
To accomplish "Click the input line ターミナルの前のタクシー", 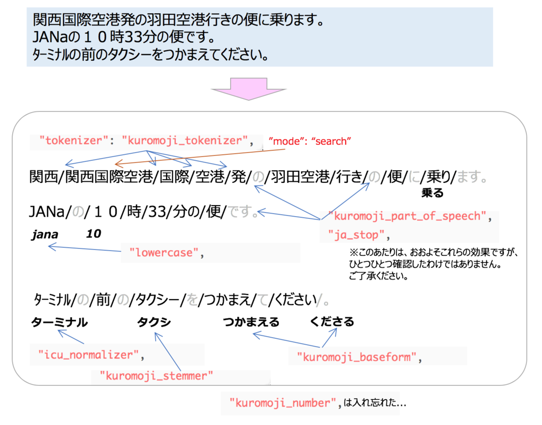I will pyautogui.click(x=150, y=54).
